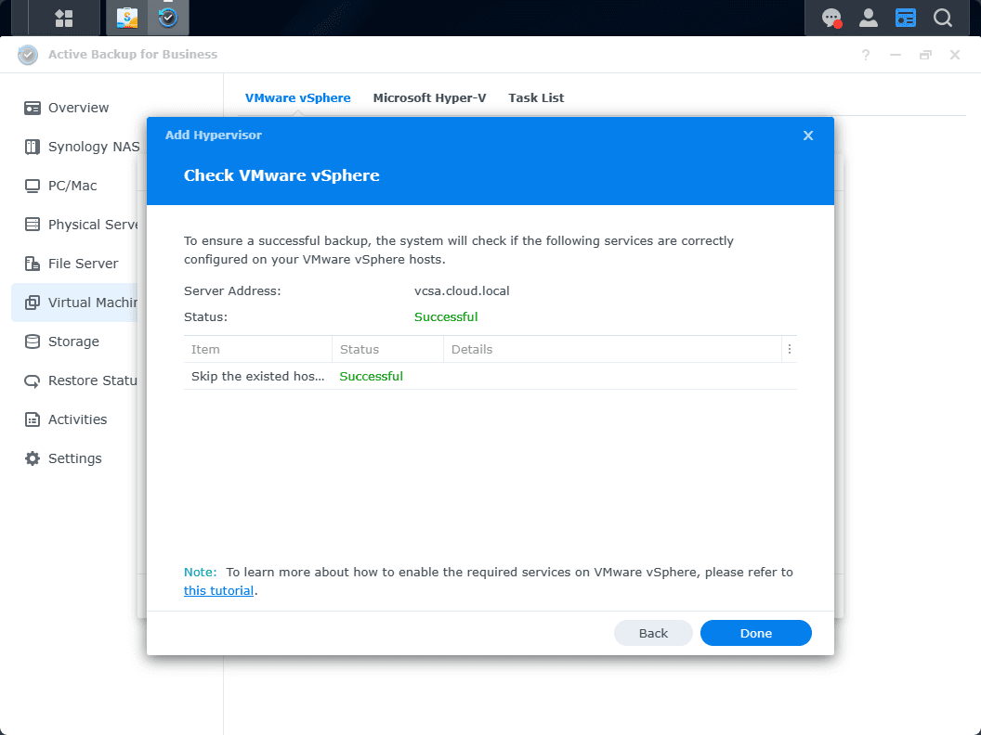Screen dimensions: 981x735
Task: Open Activities section
Action: click(x=78, y=419)
